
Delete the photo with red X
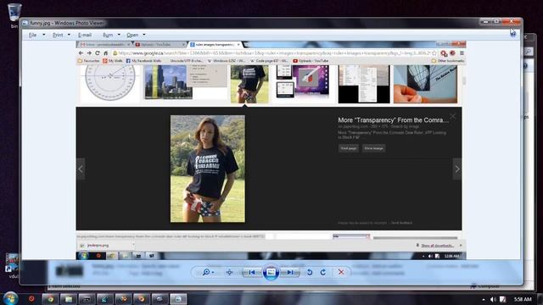[x=341, y=272]
